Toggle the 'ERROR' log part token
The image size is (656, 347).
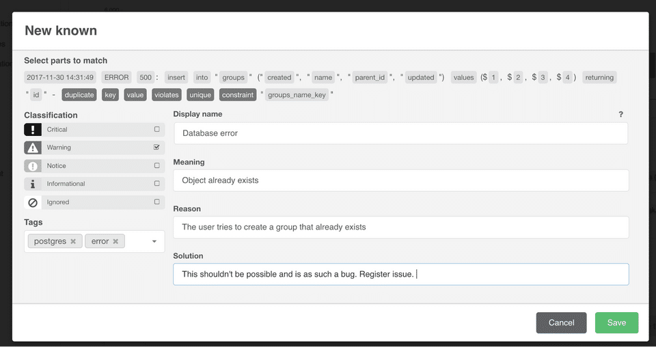[117, 77]
